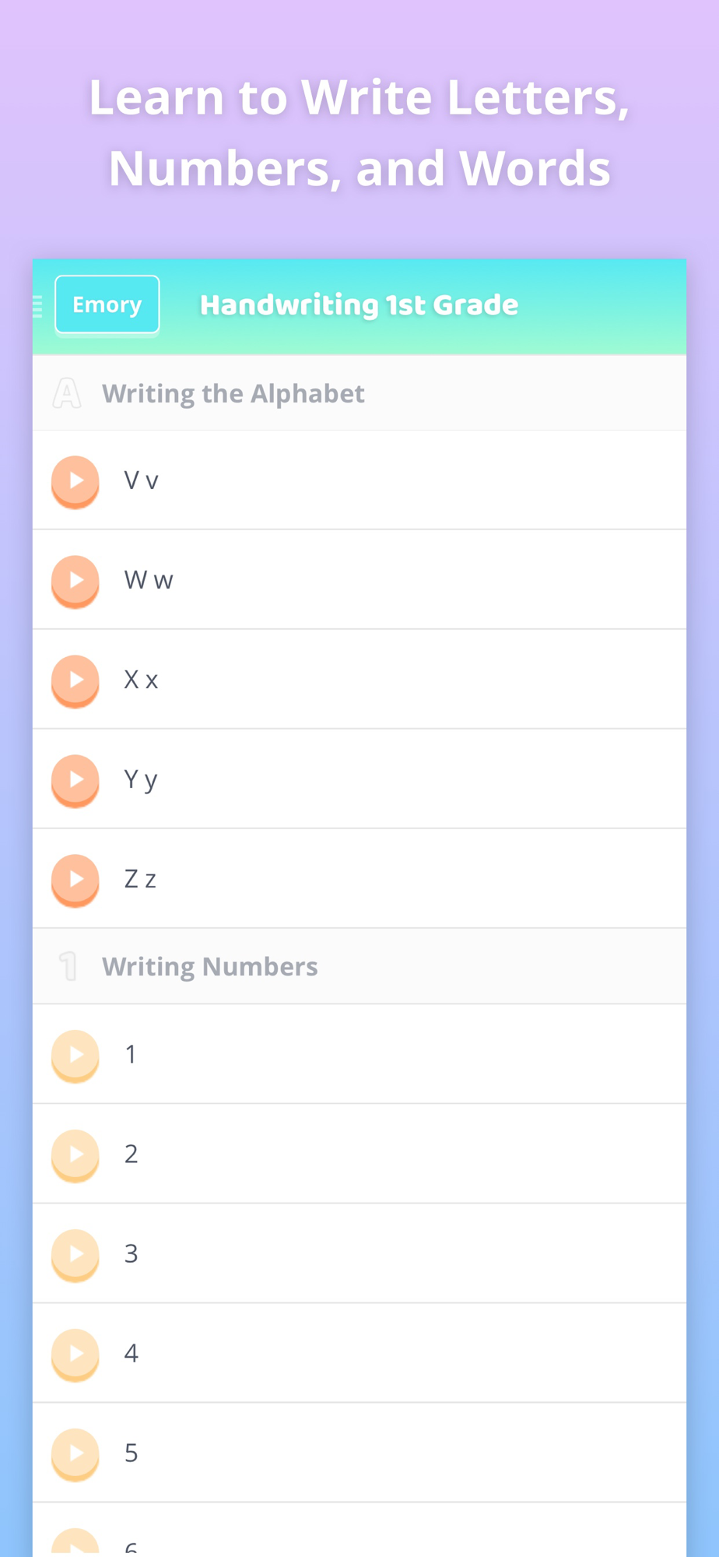Play the X x lesson
719x1557 pixels.
point(75,681)
